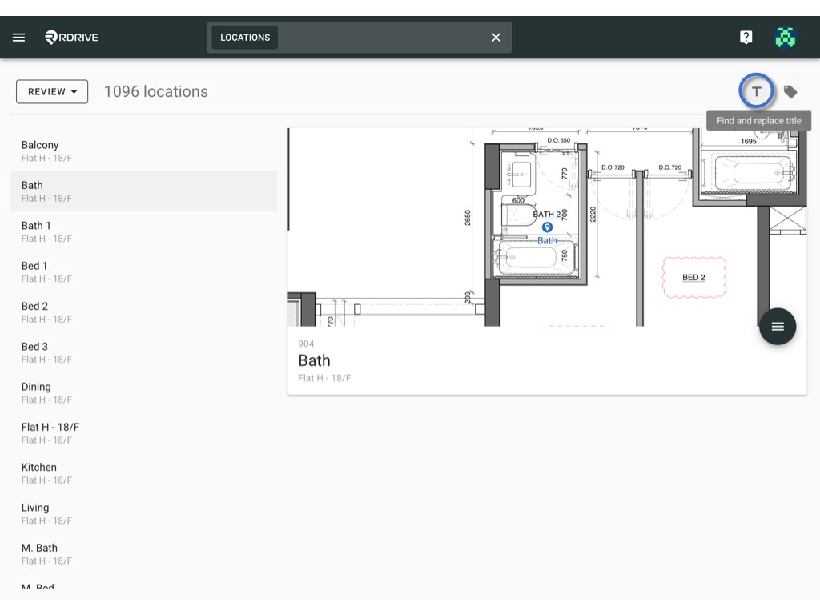Select the Bed 3 location row
Screen dimensions: 820x615
click(x=144, y=352)
